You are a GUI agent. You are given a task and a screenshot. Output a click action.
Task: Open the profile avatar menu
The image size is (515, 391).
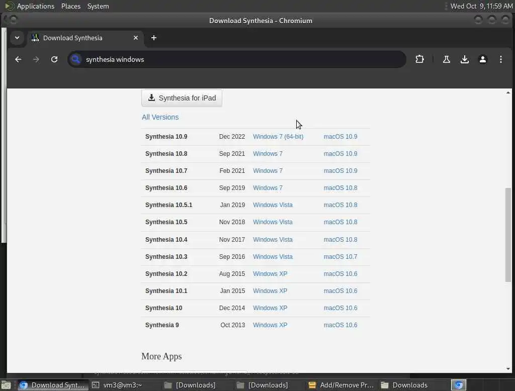click(482, 59)
